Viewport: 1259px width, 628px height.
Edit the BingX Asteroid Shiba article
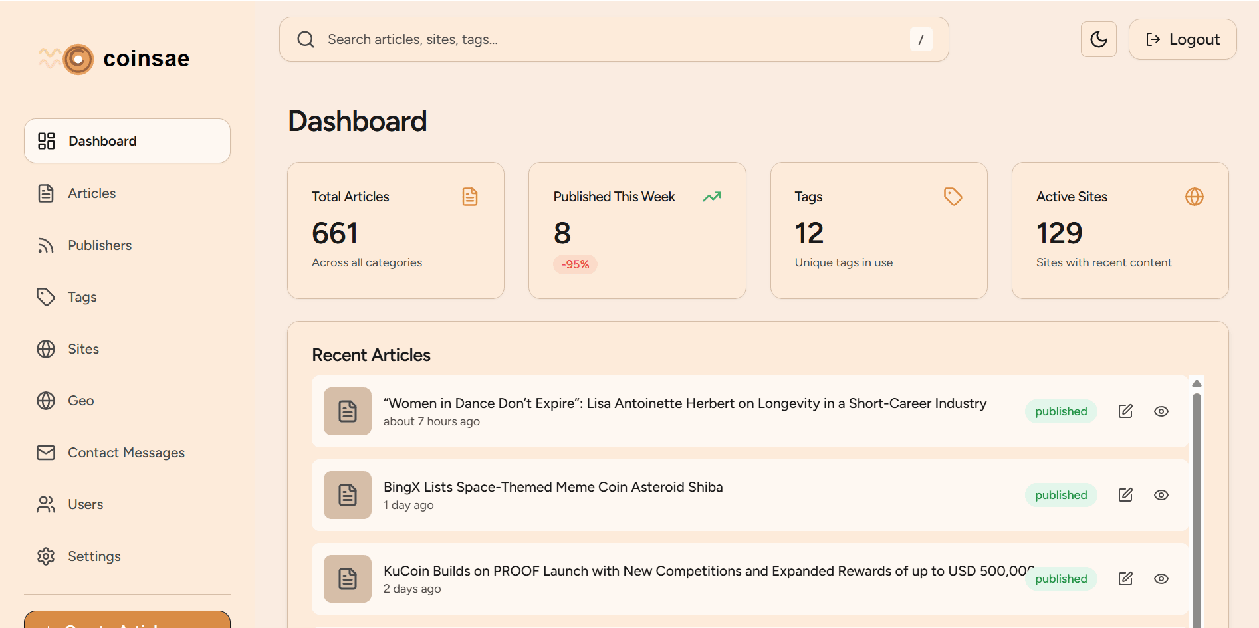point(1125,494)
